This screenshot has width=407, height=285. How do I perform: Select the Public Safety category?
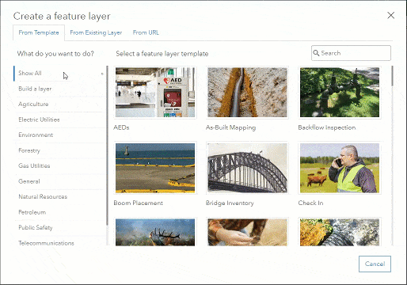[x=59, y=227]
